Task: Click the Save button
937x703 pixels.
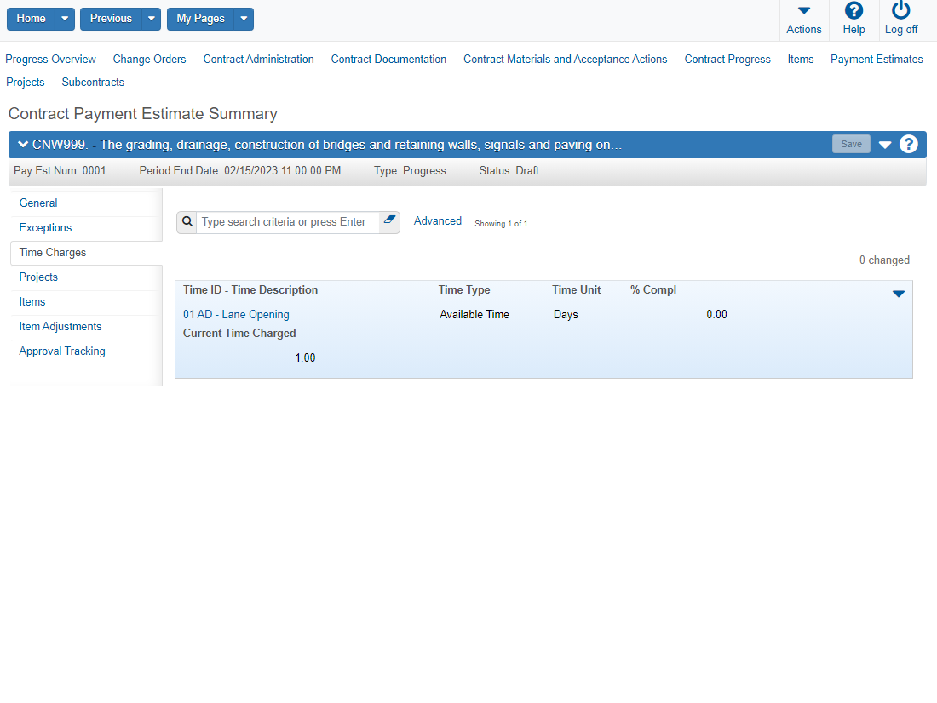Action: (x=851, y=144)
